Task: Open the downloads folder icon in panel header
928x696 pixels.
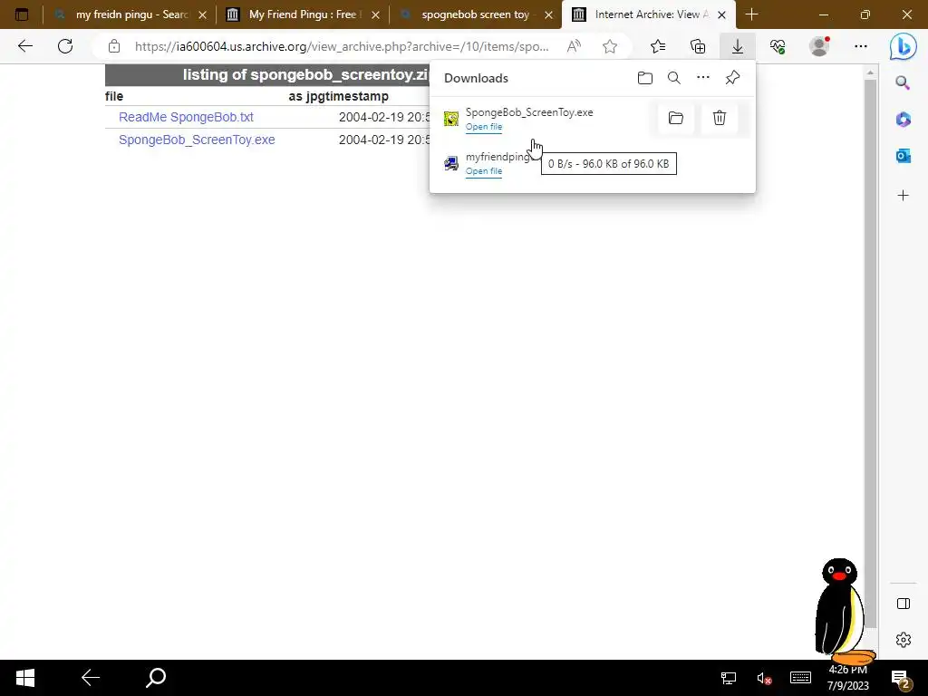Action: [645, 78]
